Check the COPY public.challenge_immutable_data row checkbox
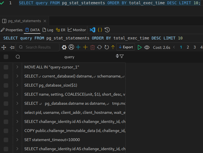The image size is (203, 153). pos(6,131)
